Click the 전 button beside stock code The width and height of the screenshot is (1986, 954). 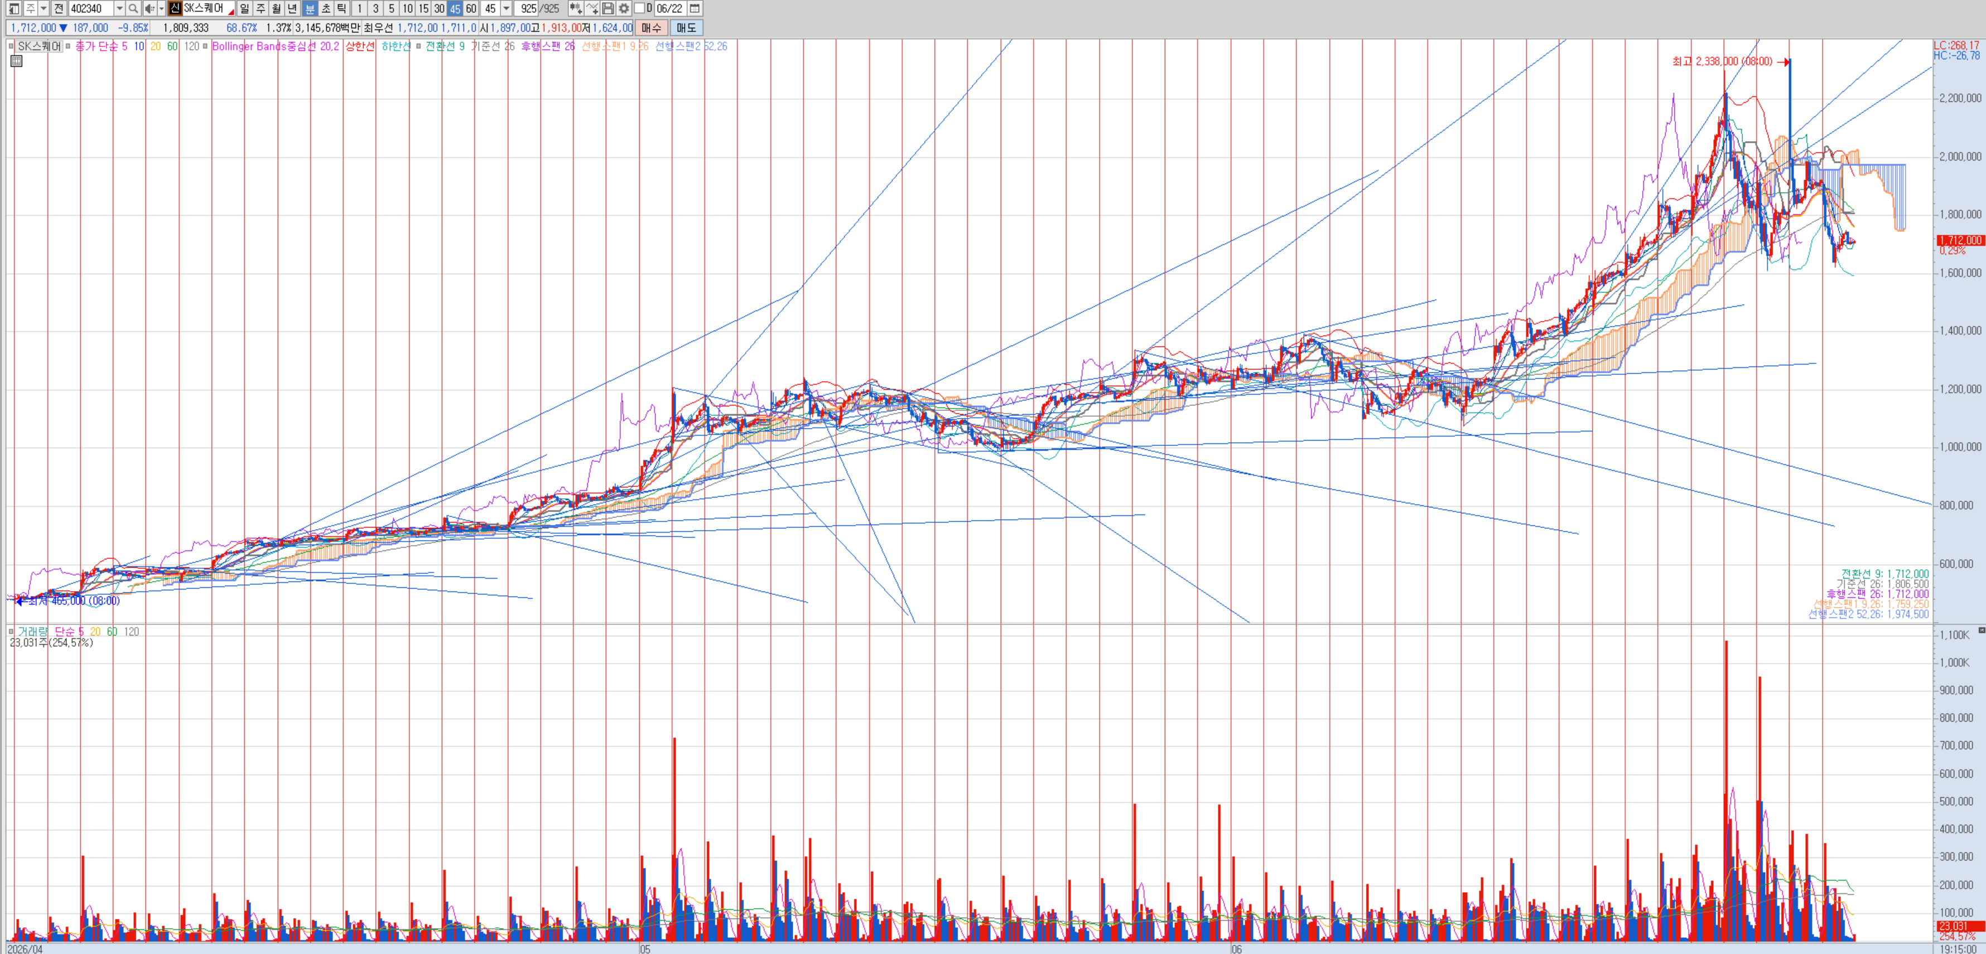(59, 8)
